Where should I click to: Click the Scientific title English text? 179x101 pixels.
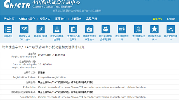(x=92, y=97)
